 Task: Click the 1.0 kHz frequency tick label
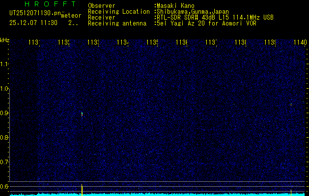coord(4,89)
